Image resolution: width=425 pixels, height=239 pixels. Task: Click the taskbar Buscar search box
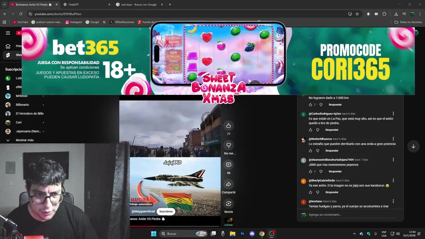[184, 234]
